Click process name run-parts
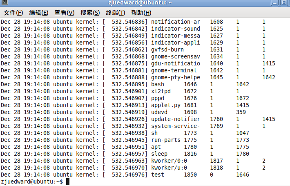The width and height of the screenshot is (290, 186). pos(166,140)
